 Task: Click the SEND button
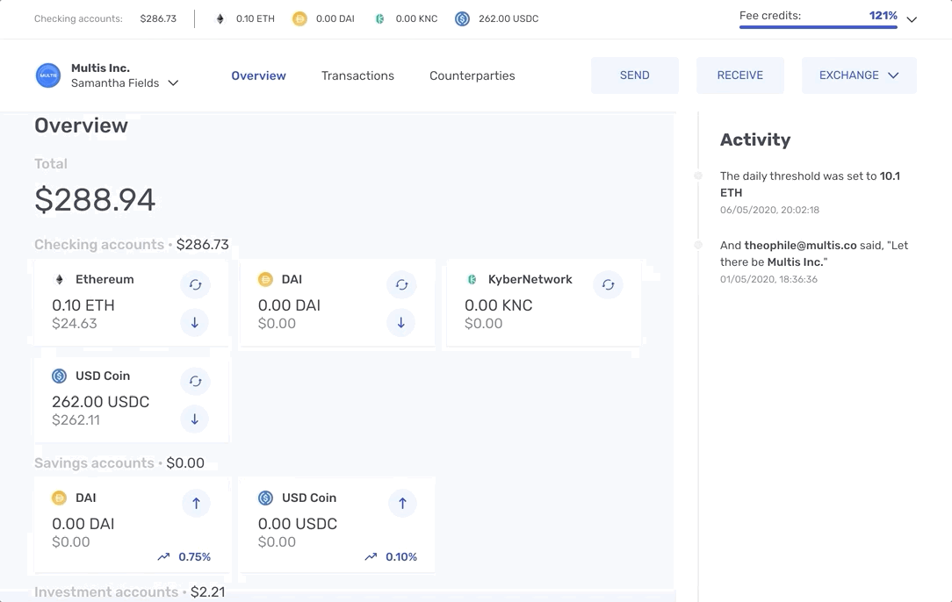635,75
